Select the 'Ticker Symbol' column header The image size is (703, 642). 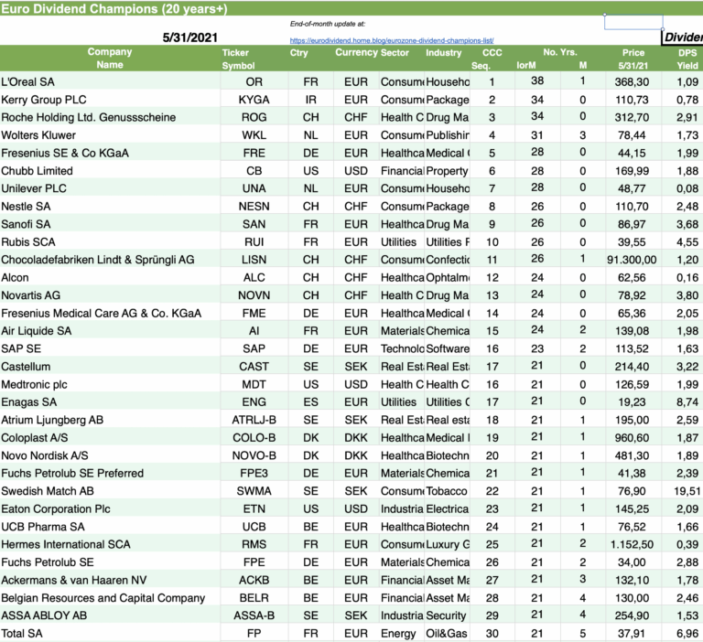pyautogui.click(x=238, y=59)
